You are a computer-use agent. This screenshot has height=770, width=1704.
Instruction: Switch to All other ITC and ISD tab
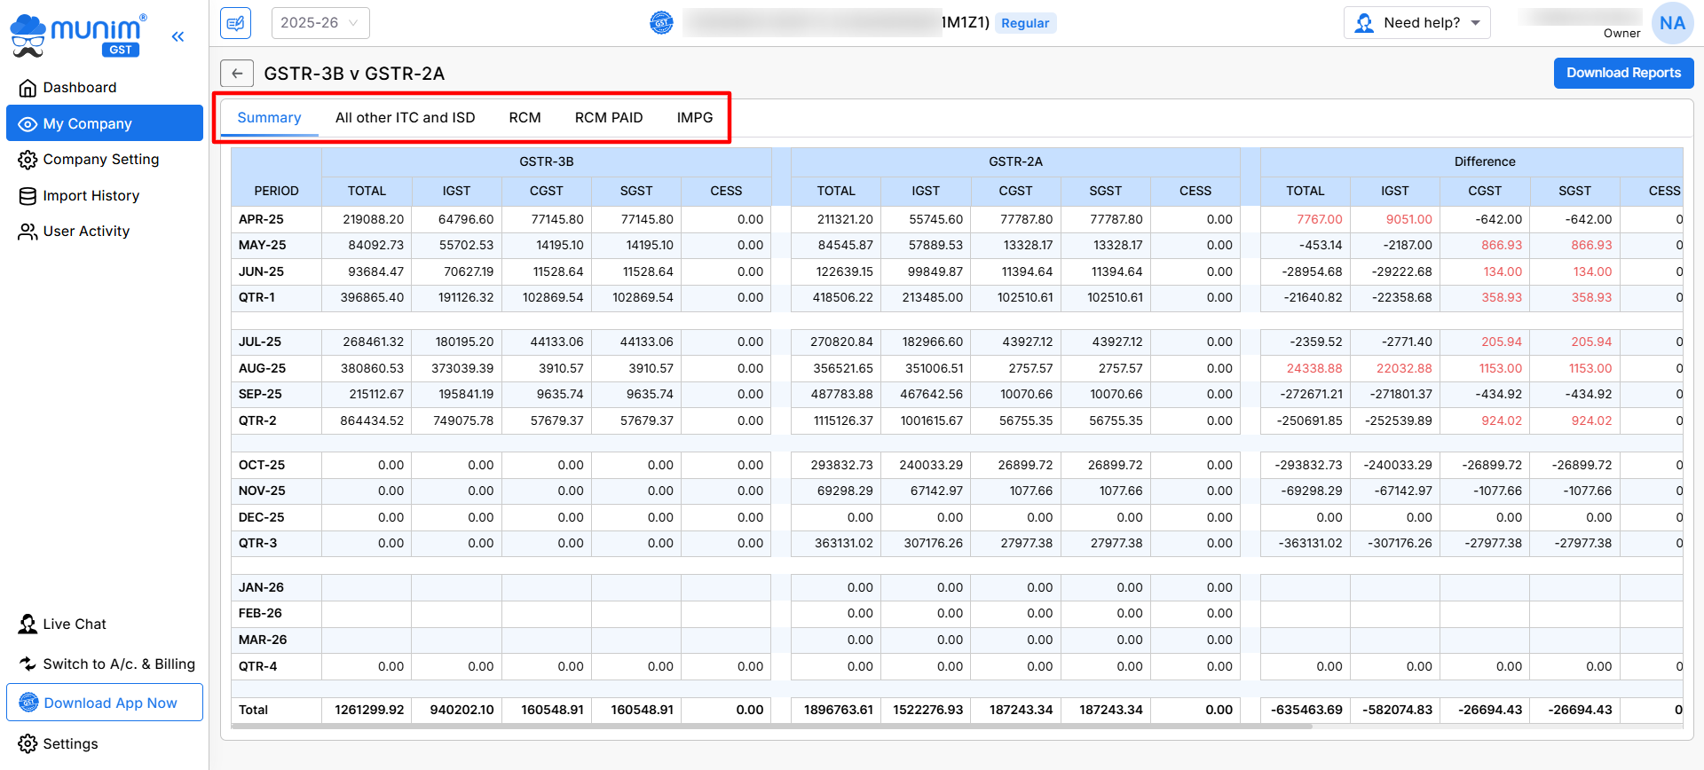(x=405, y=118)
